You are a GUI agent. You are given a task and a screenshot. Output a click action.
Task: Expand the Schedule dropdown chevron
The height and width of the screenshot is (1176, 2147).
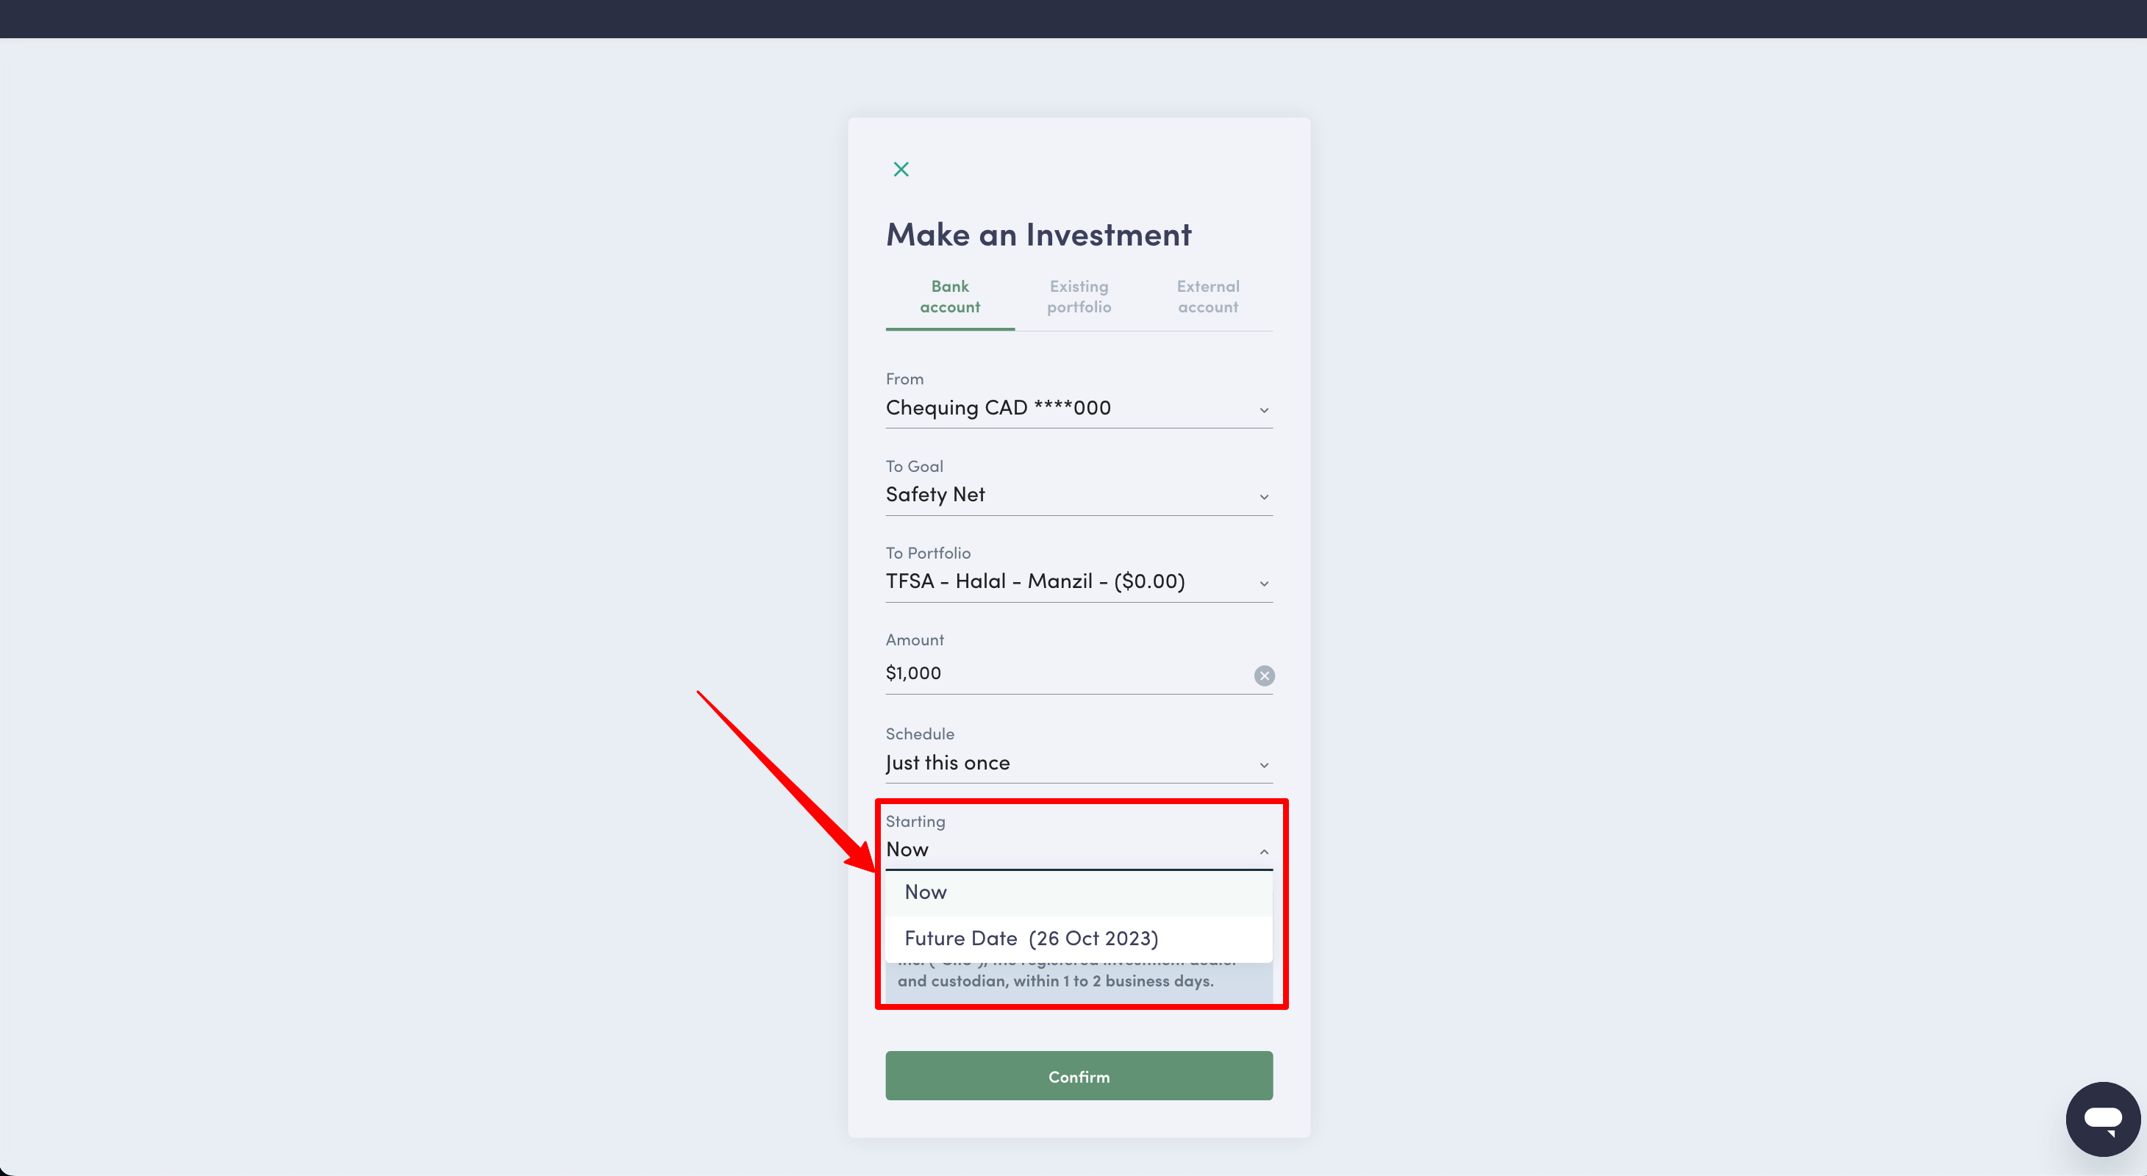pyautogui.click(x=1265, y=765)
